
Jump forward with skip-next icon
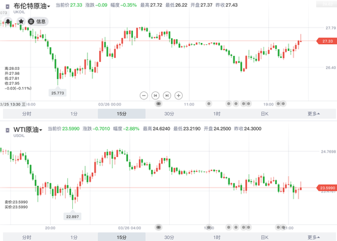(x=167, y=95)
